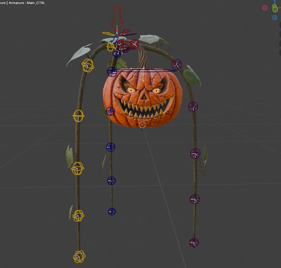281x268 pixels.
Task: Select the yellow flat arrow controller at rig top
Action: pyautogui.click(x=108, y=34)
